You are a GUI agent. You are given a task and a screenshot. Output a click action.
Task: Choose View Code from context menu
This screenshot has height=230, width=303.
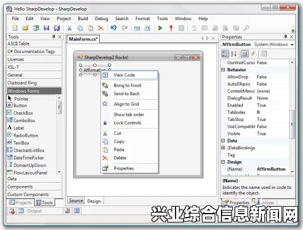point(129,75)
